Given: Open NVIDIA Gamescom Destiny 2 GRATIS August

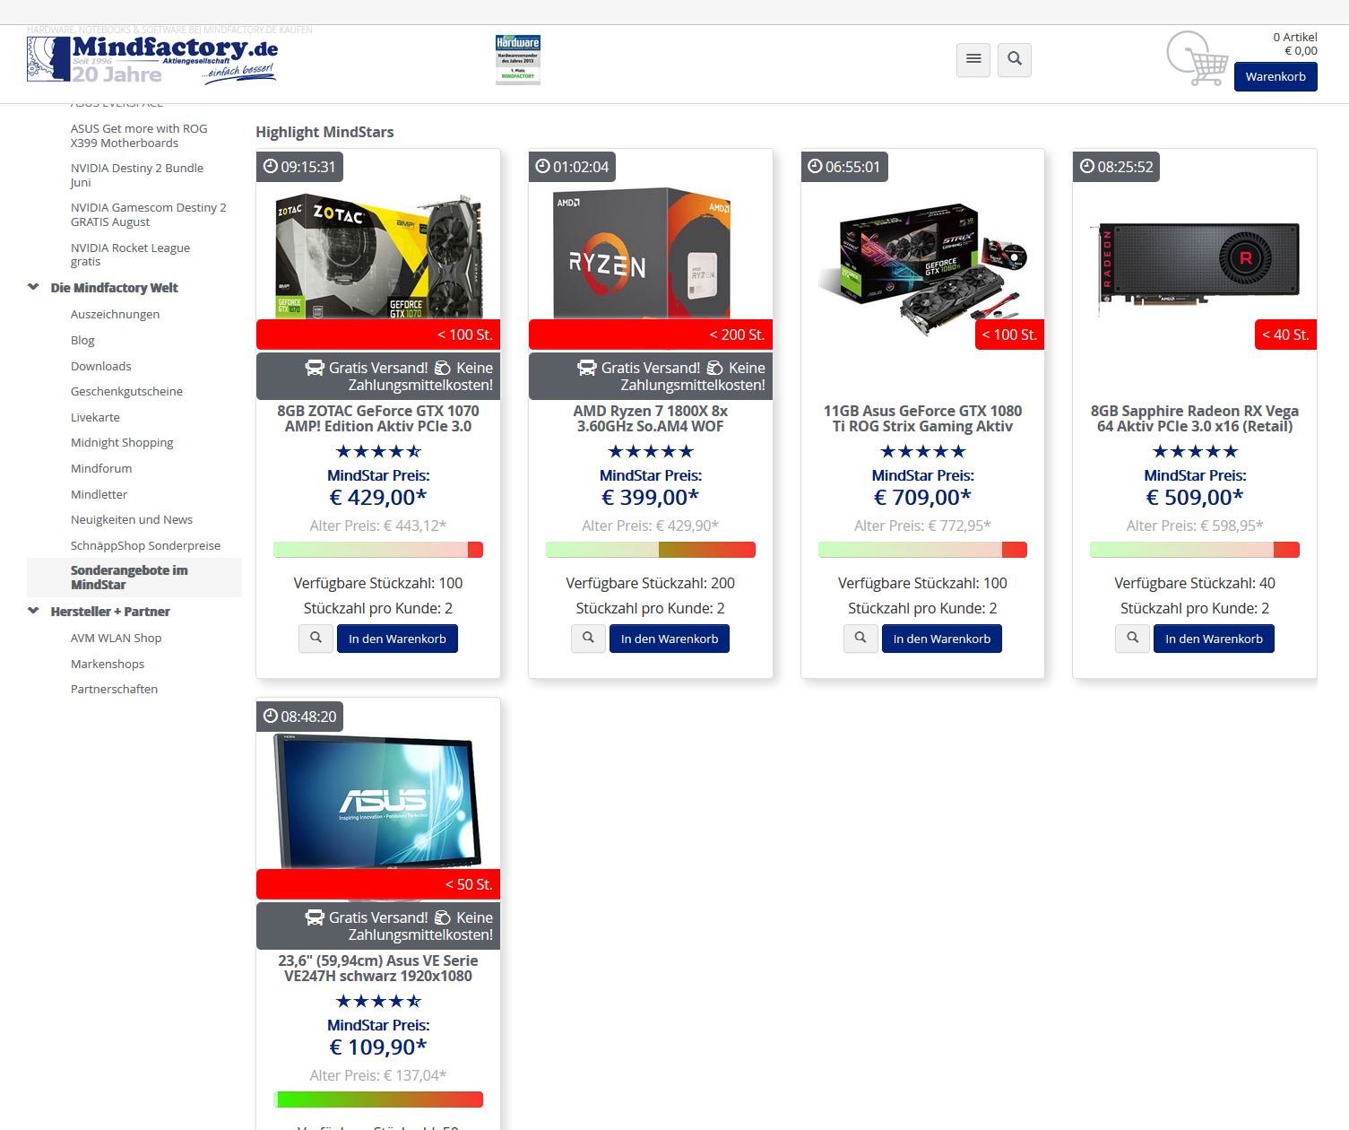Looking at the screenshot, I should pyautogui.click(x=149, y=214).
